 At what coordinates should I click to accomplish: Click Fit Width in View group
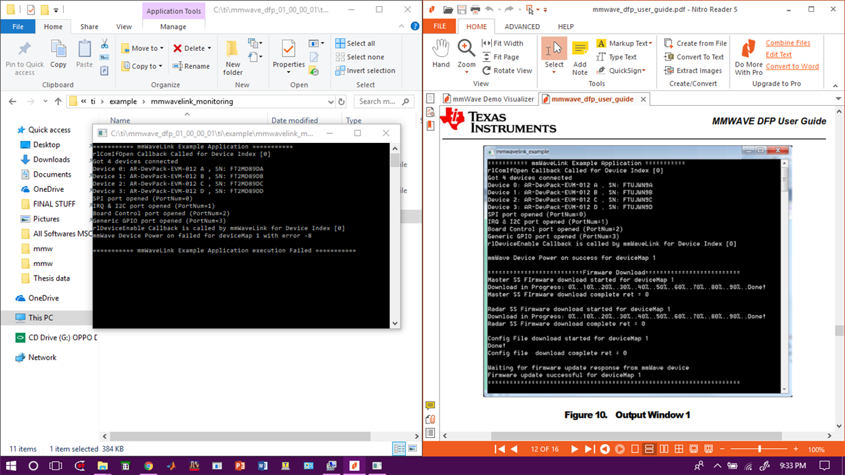[502, 43]
